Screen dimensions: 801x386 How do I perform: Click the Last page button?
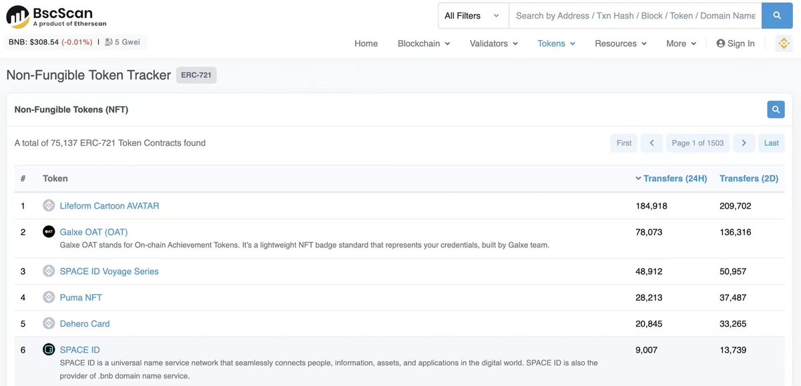(772, 143)
